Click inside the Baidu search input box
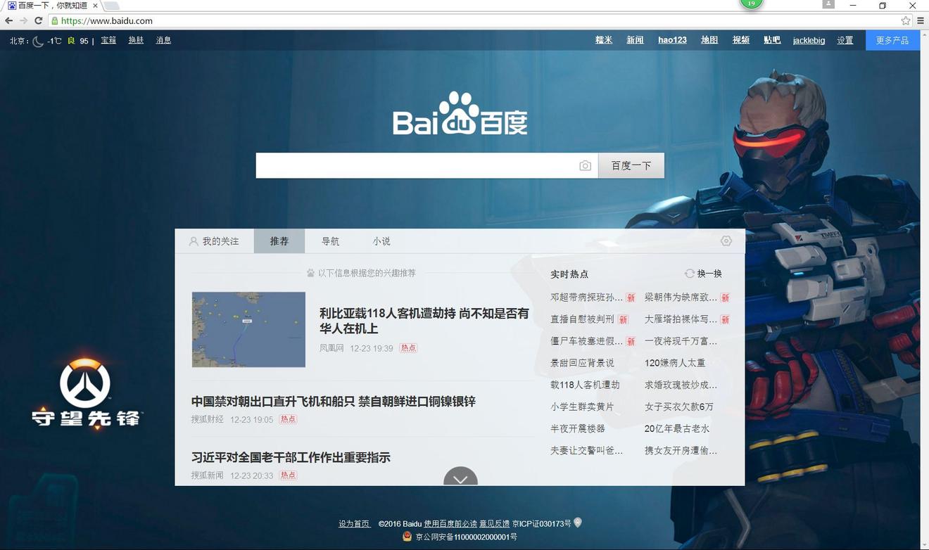The image size is (929, 550). pos(422,165)
